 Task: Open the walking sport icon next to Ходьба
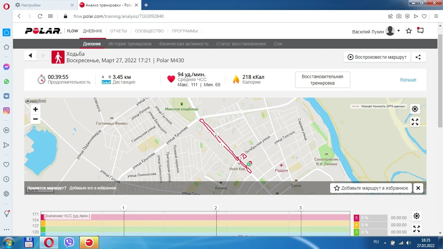(58, 57)
